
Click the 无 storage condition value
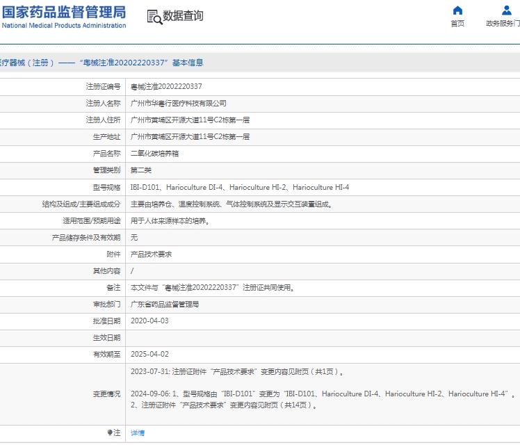tap(134, 237)
